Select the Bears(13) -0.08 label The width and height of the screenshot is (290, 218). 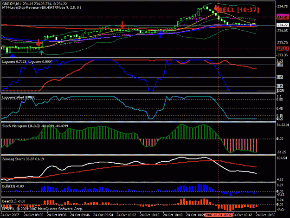pos(13,201)
